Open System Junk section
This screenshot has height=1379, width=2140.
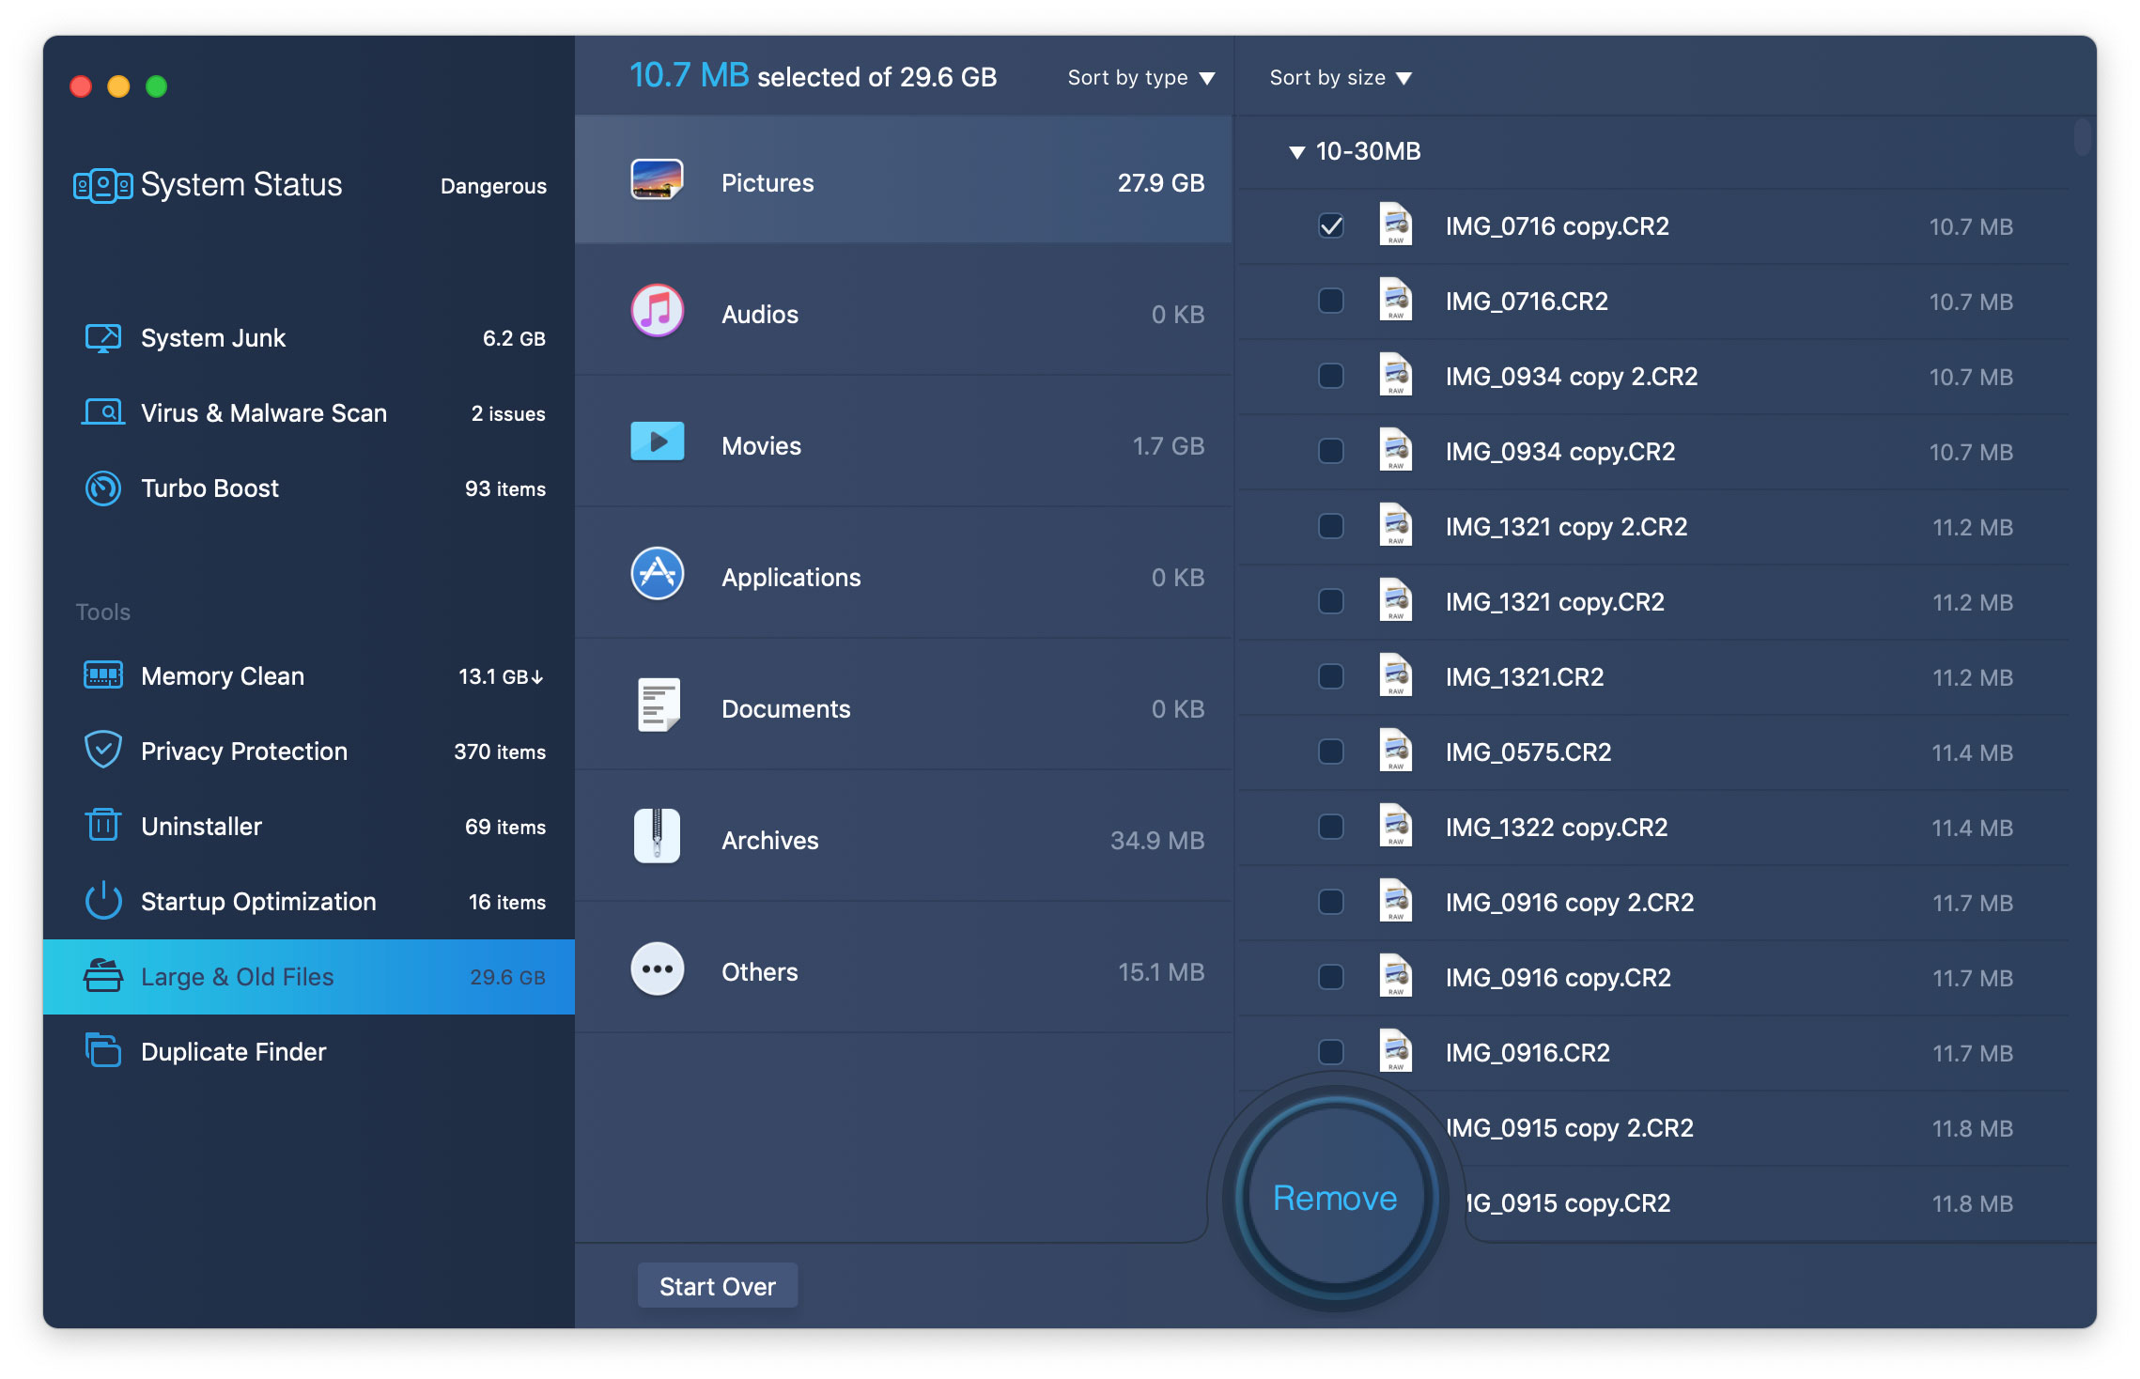point(309,338)
